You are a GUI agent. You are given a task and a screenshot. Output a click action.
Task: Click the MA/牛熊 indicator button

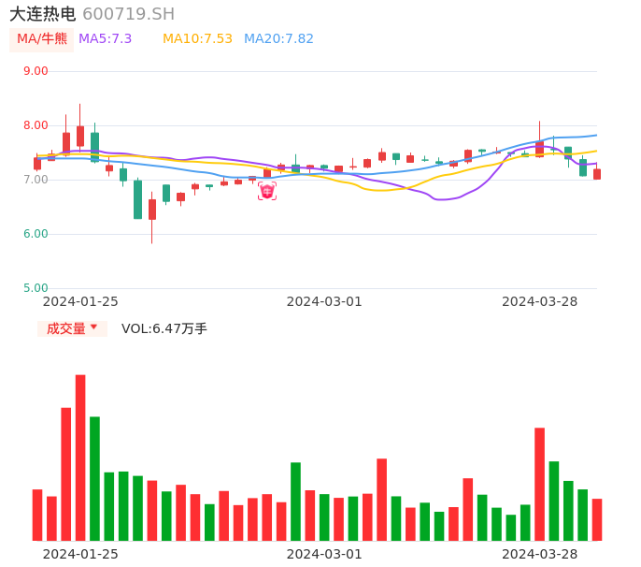tap(42, 39)
